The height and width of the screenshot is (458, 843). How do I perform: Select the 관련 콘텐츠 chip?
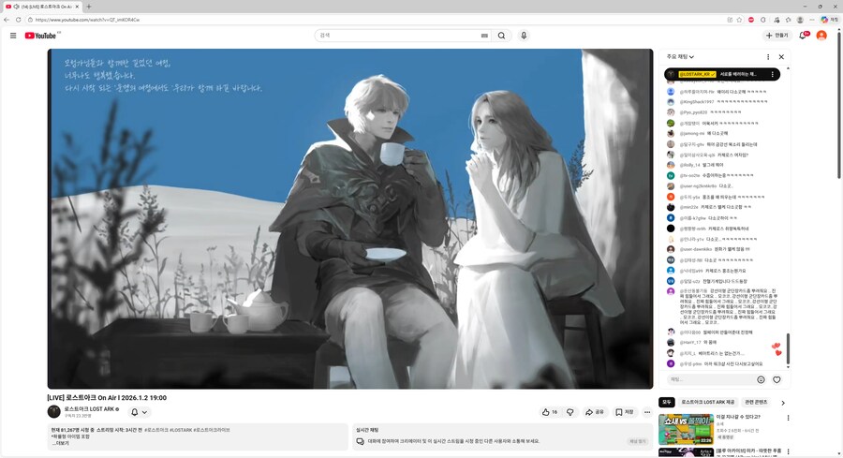(756, 402)
